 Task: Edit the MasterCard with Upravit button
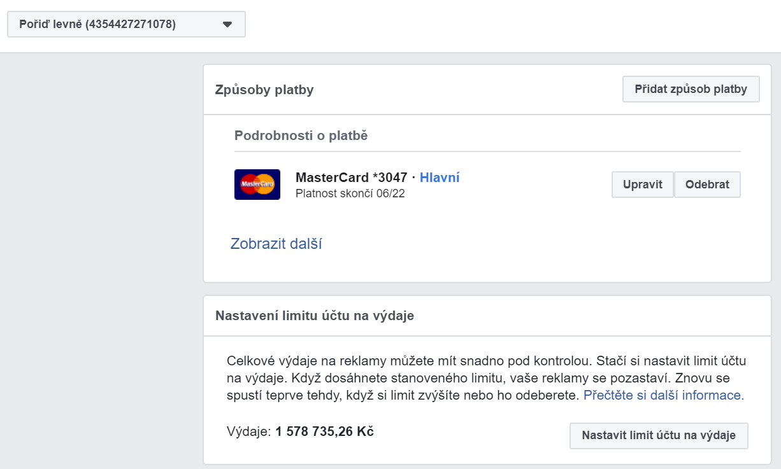(x=642, y=185)
